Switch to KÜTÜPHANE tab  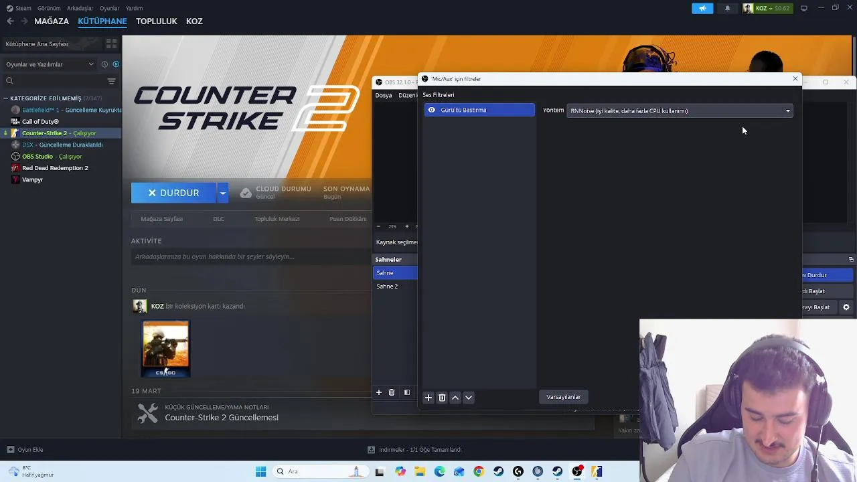point(102,21)
